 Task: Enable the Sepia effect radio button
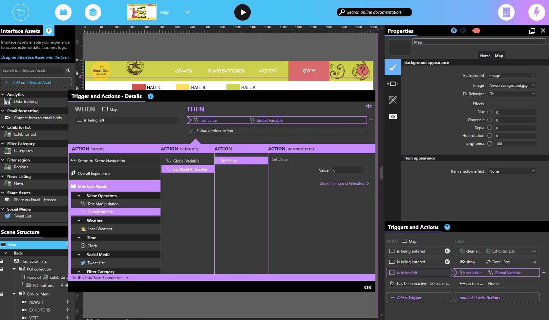(x=490, y=128)
